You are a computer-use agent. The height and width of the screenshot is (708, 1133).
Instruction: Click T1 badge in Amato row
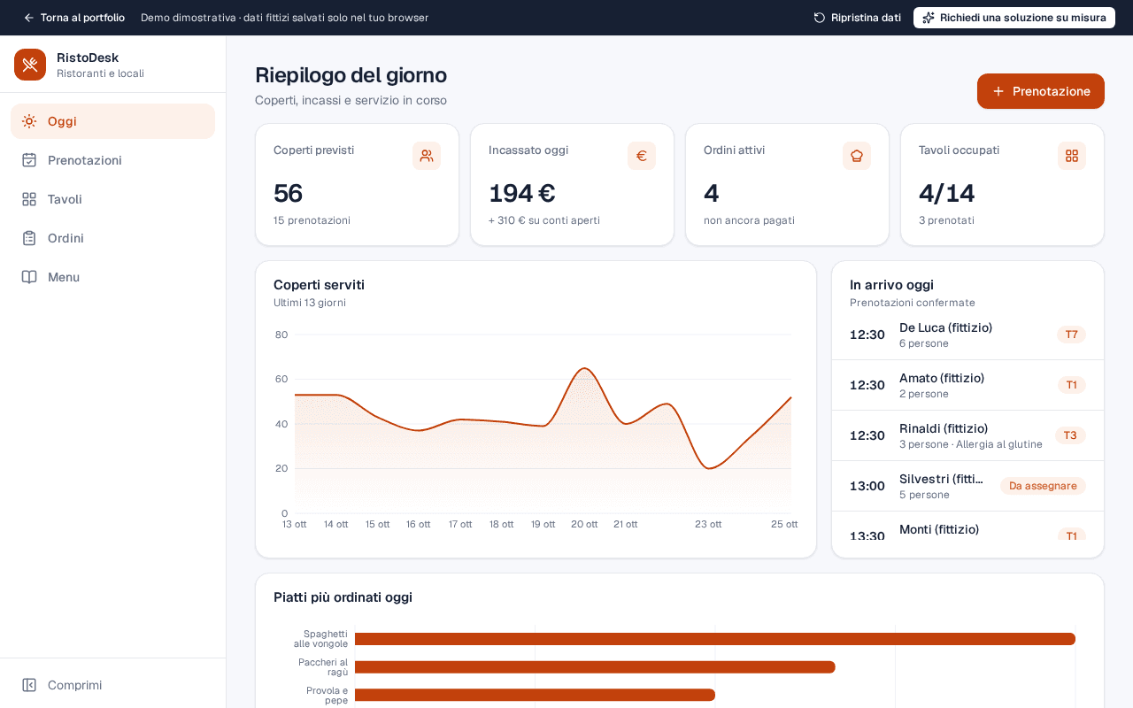(1072, 385)
